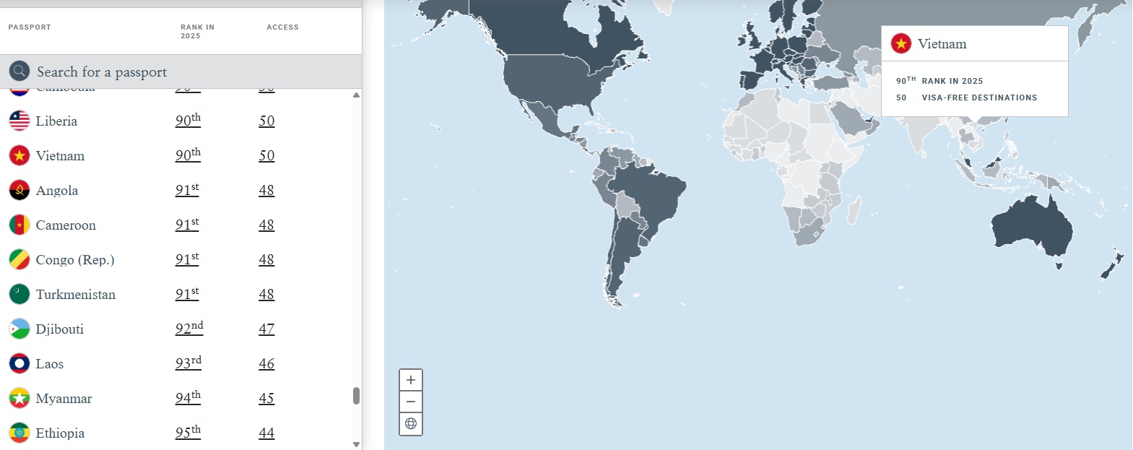Click inside the Search for a passport field
The height and width of the screenshot is (450, 1133).
click(x=188, y=72)
